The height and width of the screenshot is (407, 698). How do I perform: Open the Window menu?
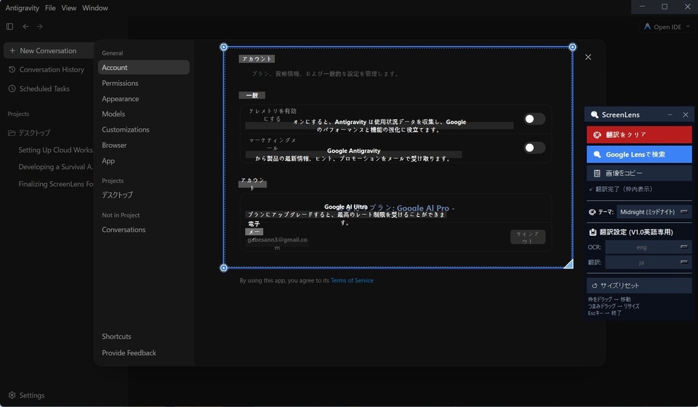tap(95, 8)
